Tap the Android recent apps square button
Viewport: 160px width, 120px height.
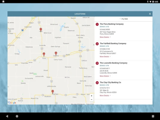153,116
